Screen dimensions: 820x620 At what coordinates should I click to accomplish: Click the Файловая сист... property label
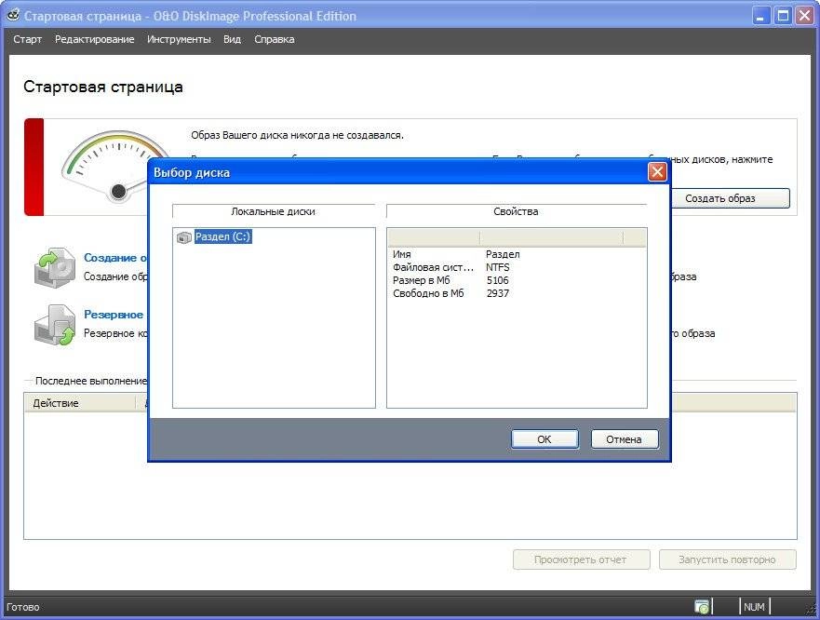[433, 267]
